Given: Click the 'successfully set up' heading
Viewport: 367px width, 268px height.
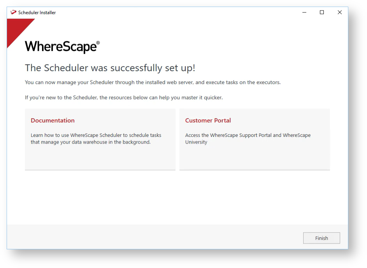Looking at the screenshot, I should [110, 68].
